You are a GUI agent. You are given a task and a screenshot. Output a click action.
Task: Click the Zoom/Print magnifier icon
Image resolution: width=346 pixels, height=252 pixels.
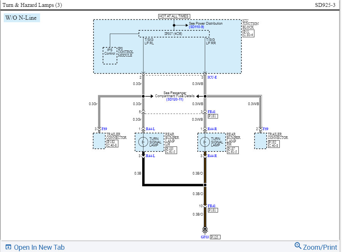pyautogui.click(x=298, y=246)
